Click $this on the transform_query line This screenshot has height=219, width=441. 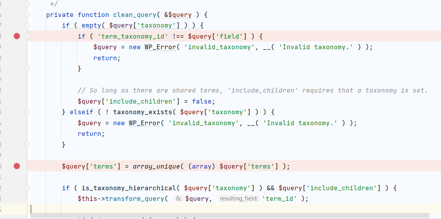coord(87,199)
